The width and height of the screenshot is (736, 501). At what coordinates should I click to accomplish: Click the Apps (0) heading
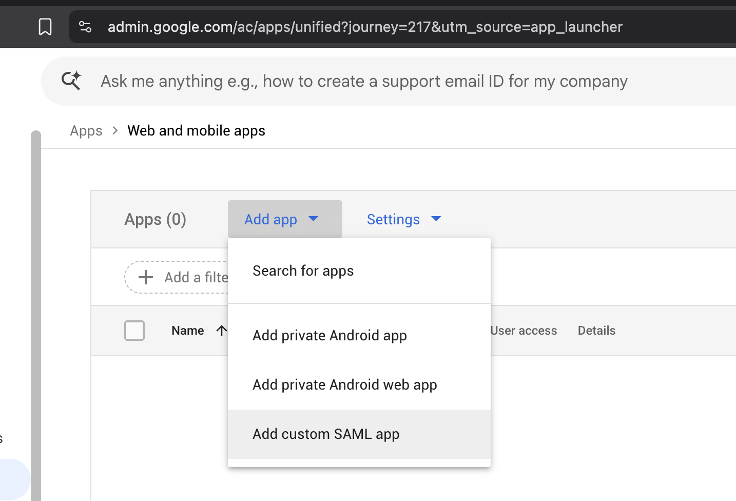(x=155, y=219)
